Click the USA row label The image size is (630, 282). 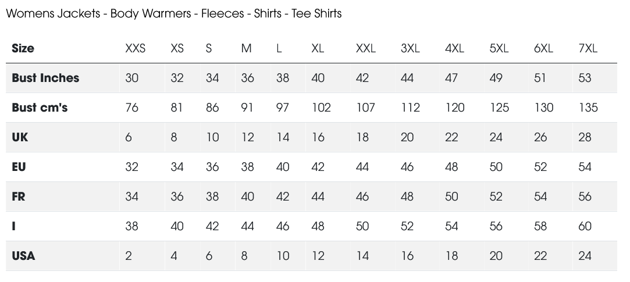[23, 256]
